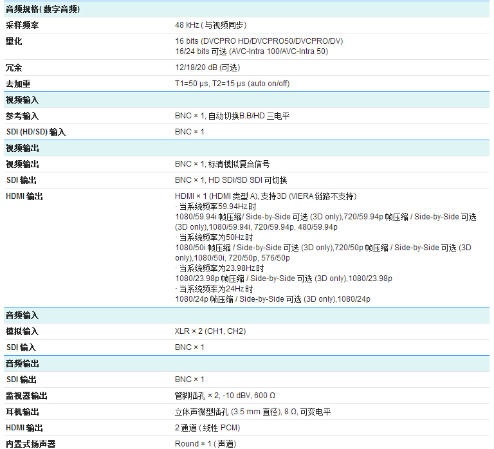Click the 冗余 row label
Screen dimensions: 494x449
click(14, 68)
